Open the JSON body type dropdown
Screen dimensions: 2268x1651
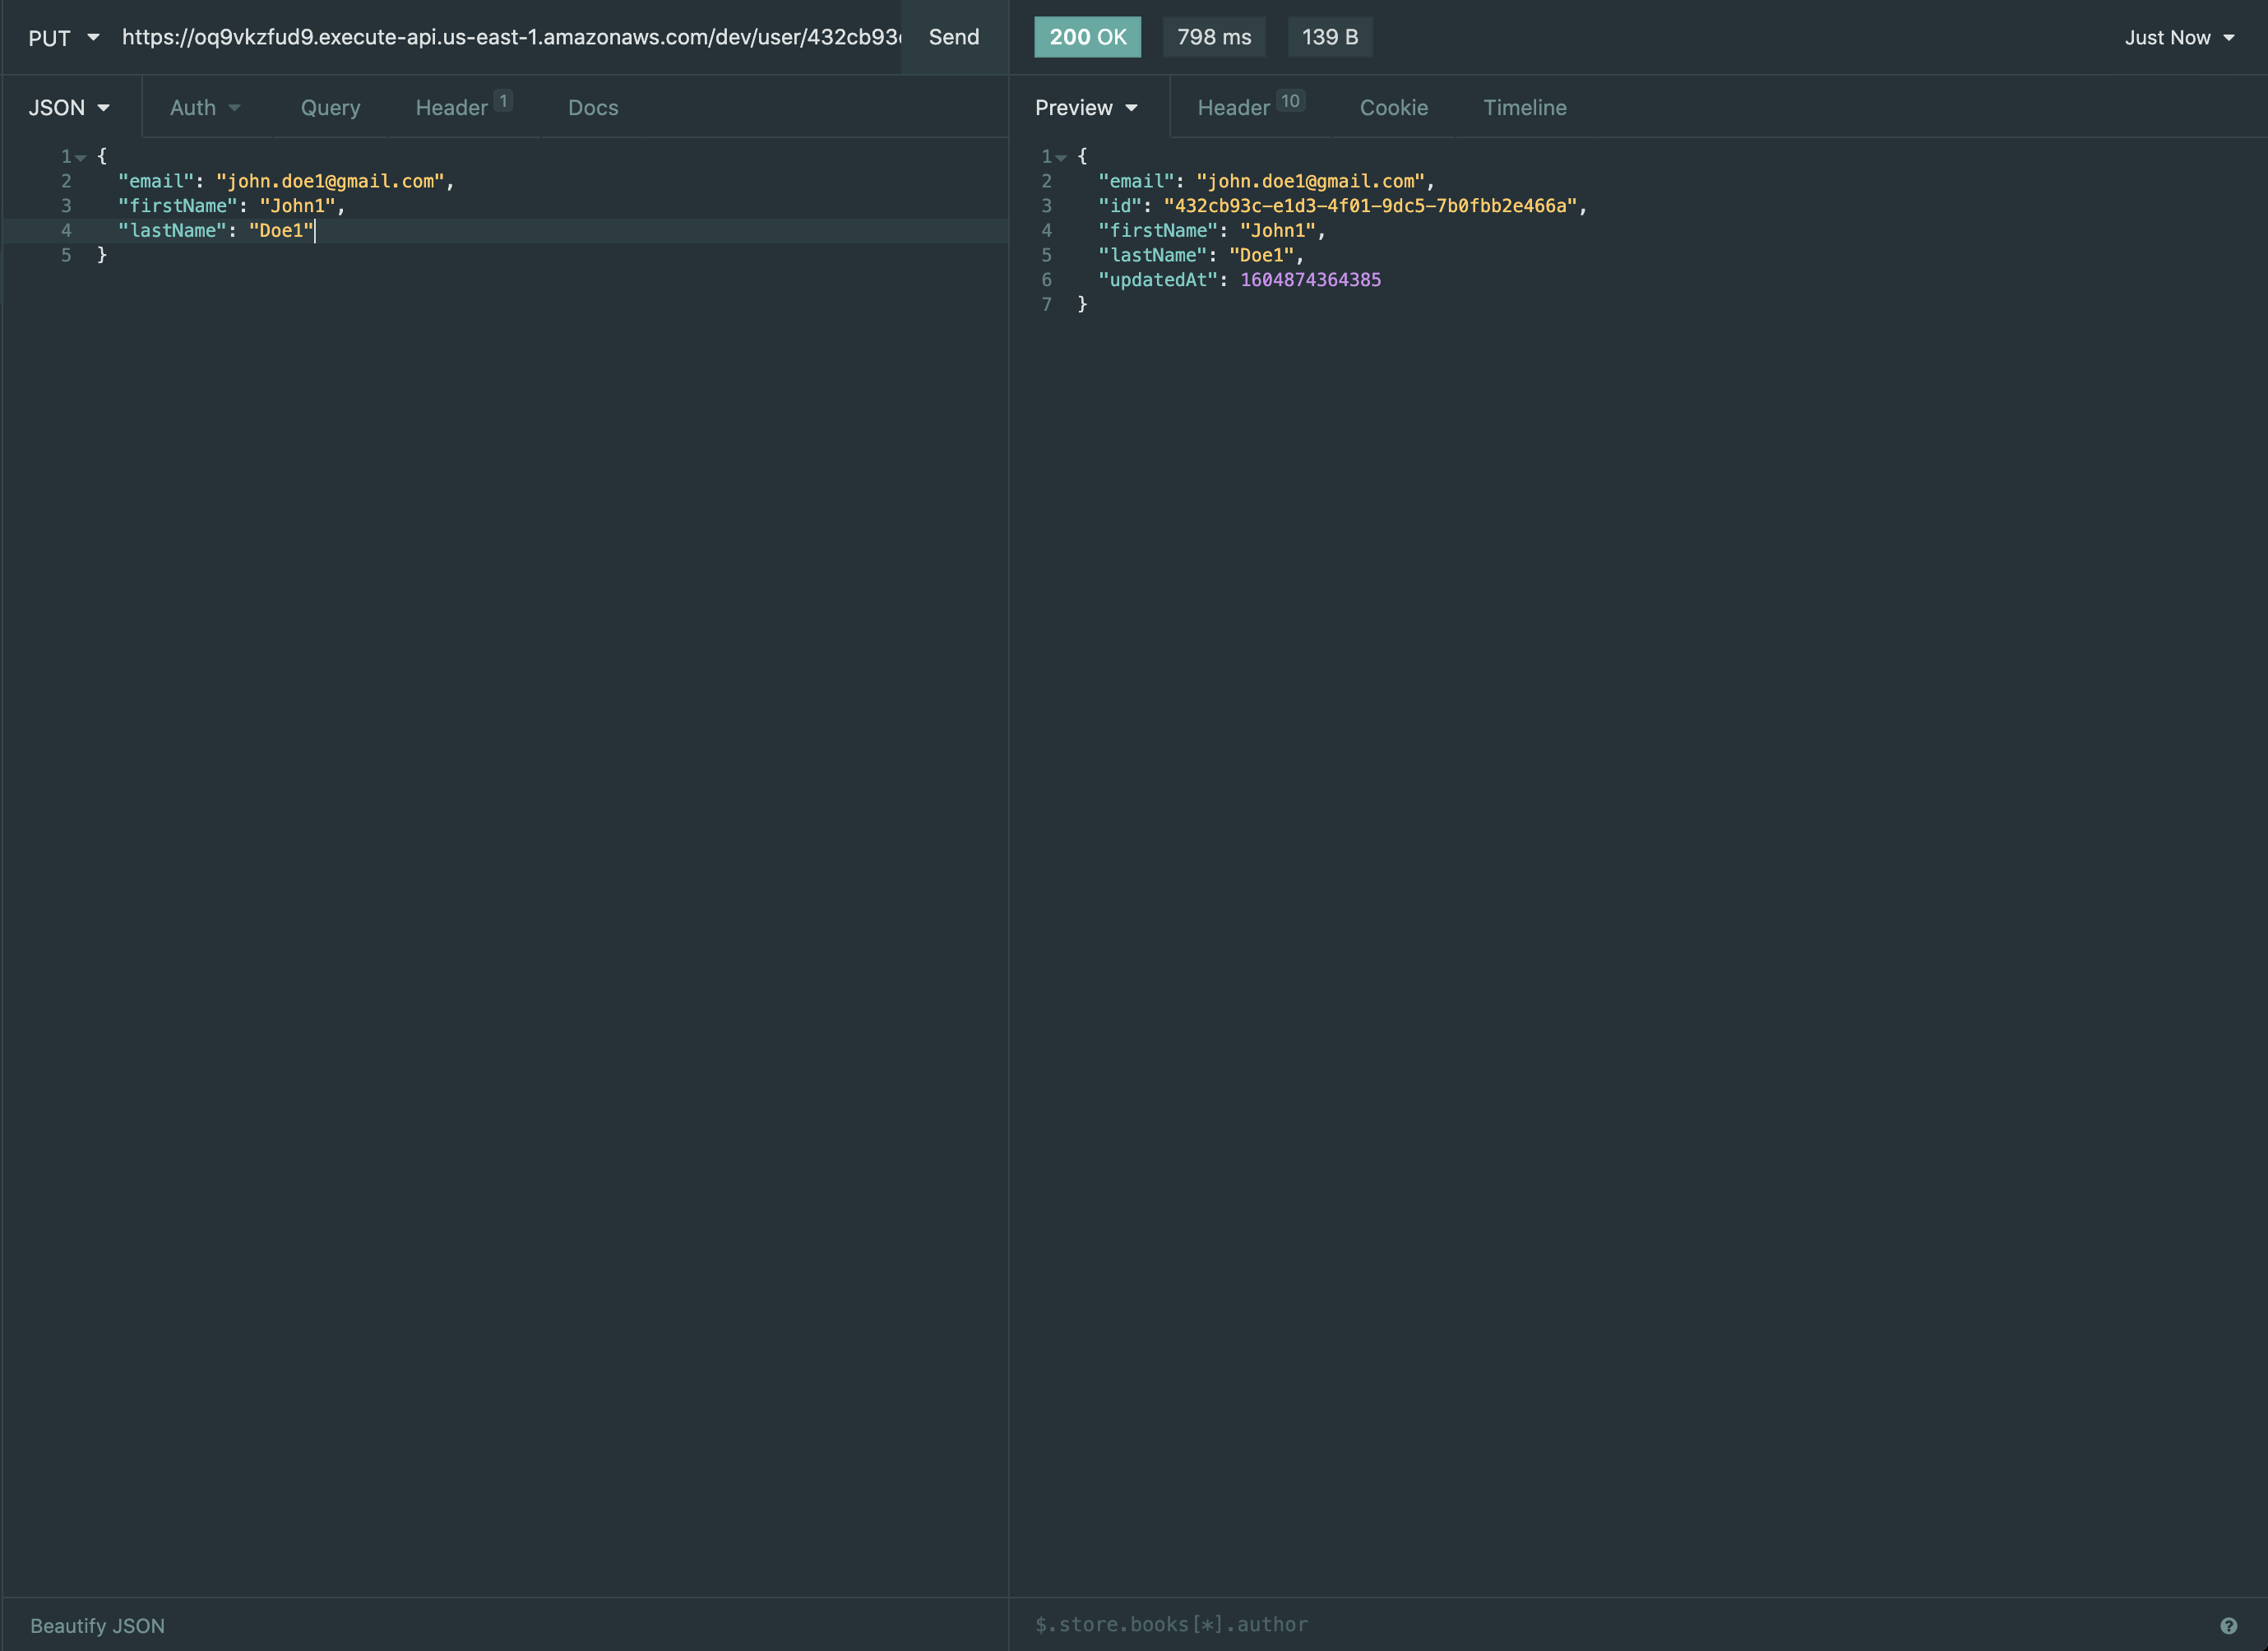click(68, 107)
